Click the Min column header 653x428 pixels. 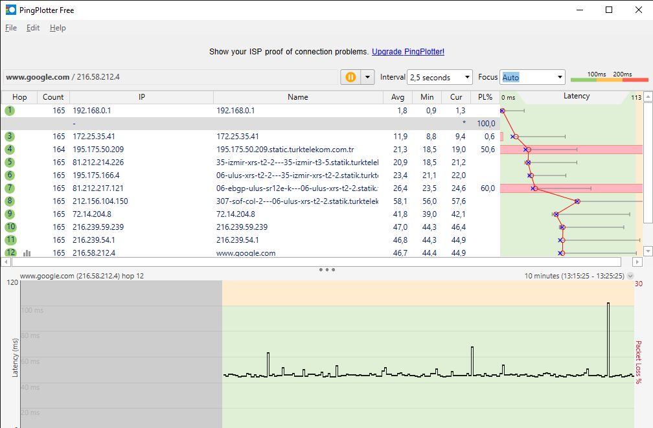point(427,97)
